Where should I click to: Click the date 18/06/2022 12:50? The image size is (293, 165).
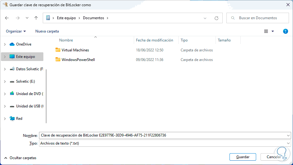[x=150, y=50]
